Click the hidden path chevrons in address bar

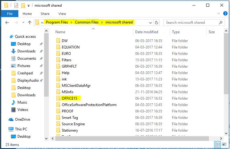click(42, 23)
